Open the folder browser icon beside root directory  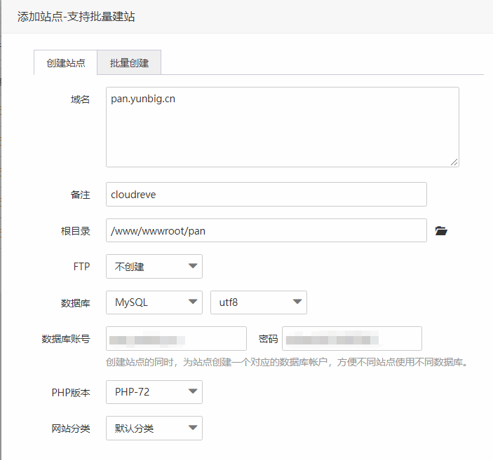point(441,231)
